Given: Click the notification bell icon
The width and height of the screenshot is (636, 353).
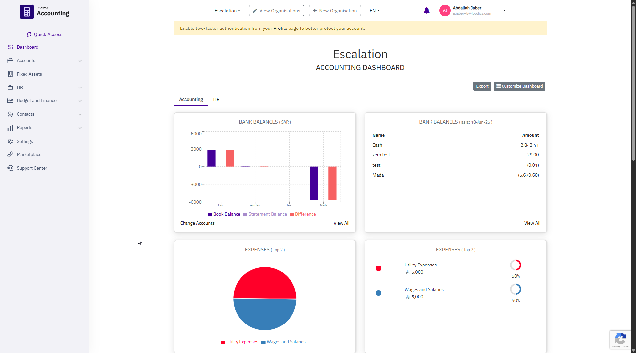Looking at the screenshot, I should 426,11.
